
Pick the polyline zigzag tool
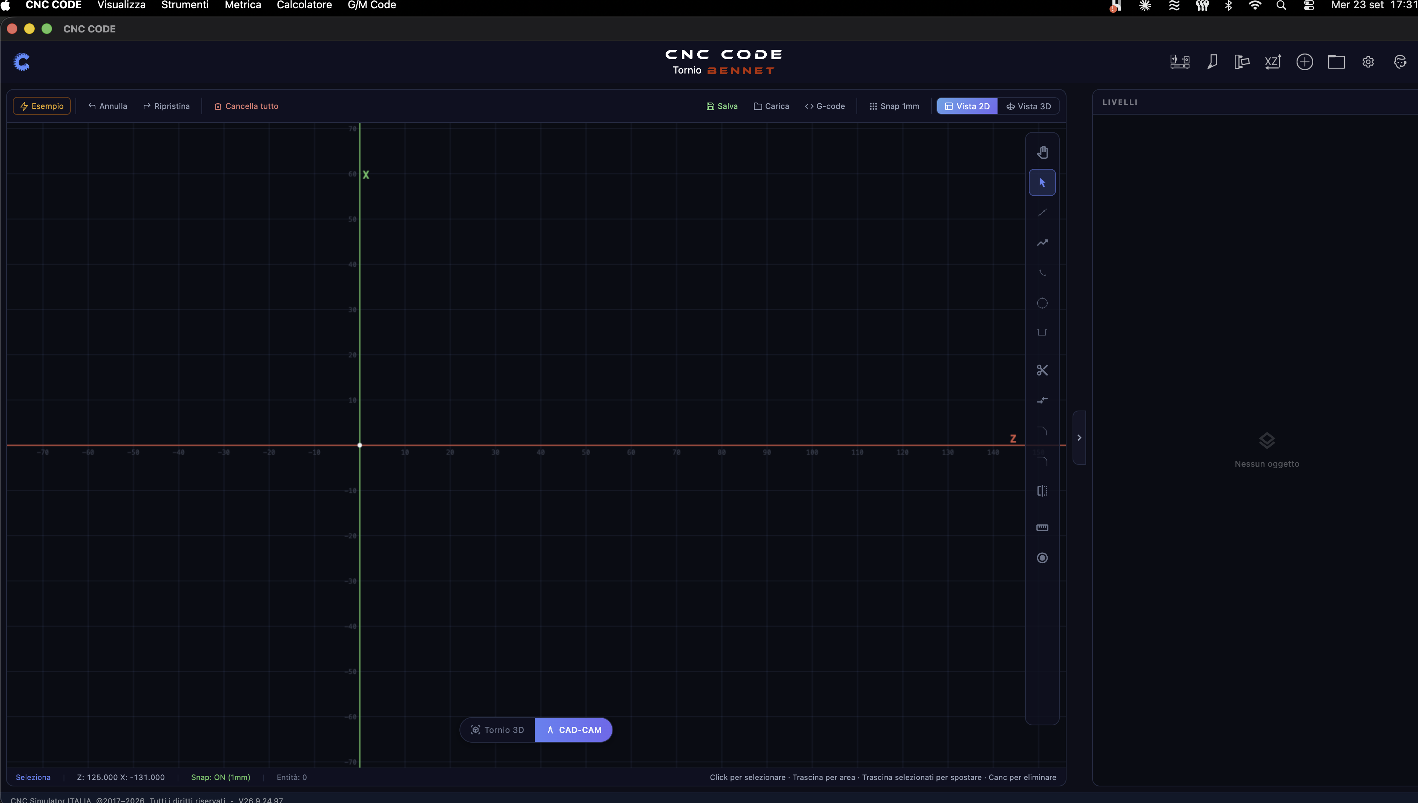tap(1042, 243)
